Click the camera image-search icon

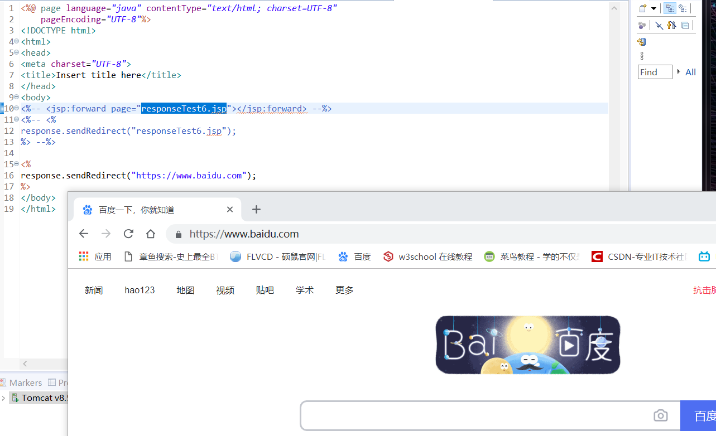pyautogui.click(x=661, y=415)
